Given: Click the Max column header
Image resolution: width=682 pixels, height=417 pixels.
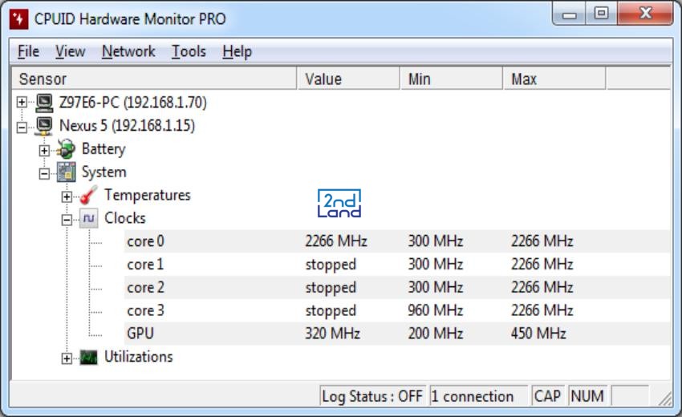Looking at the screenshot, I should [554, 79].
